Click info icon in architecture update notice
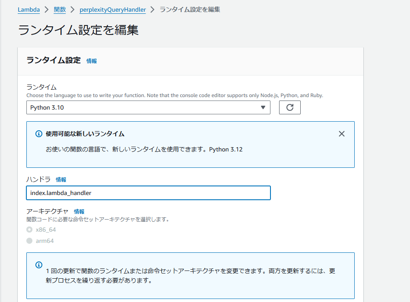 pyautogui.click(x=39, y=265)
